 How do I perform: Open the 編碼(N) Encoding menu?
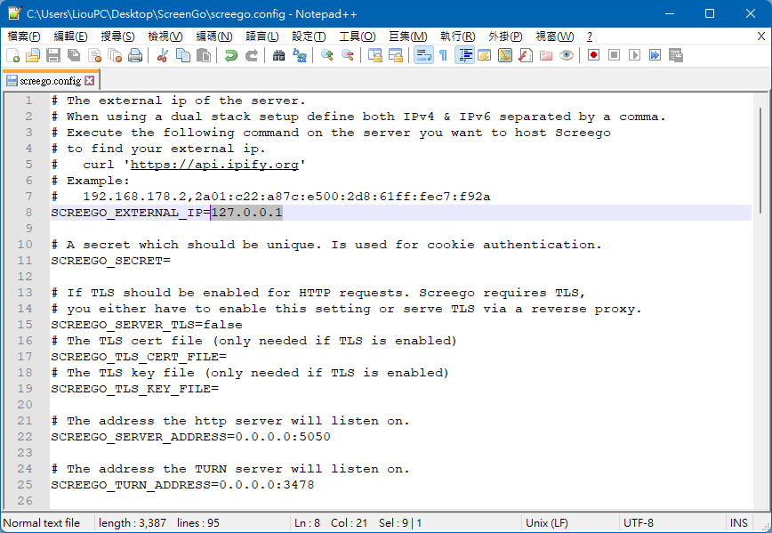coord(214,36)
